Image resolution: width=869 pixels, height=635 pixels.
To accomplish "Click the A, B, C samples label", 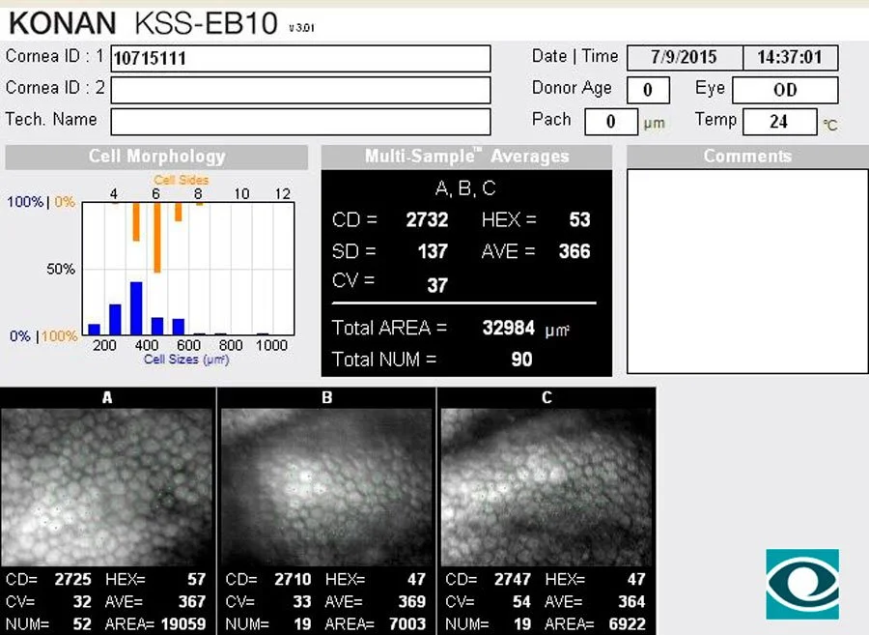I will pos(465,188).
